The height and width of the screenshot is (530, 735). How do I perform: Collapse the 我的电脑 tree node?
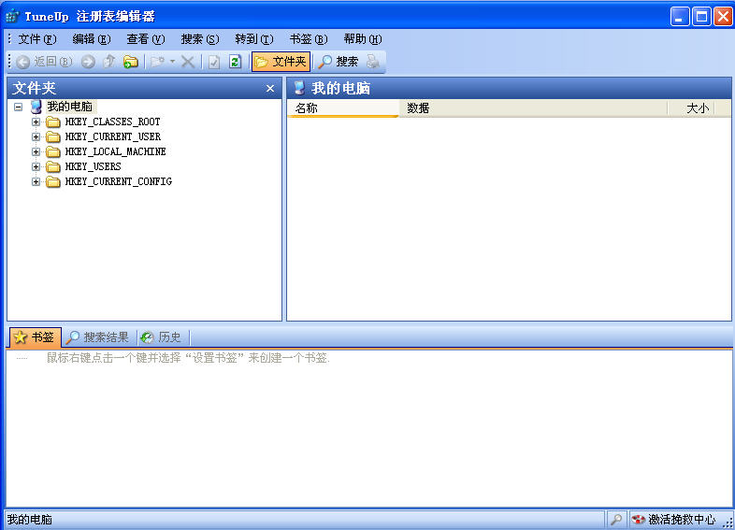(19, 107)
